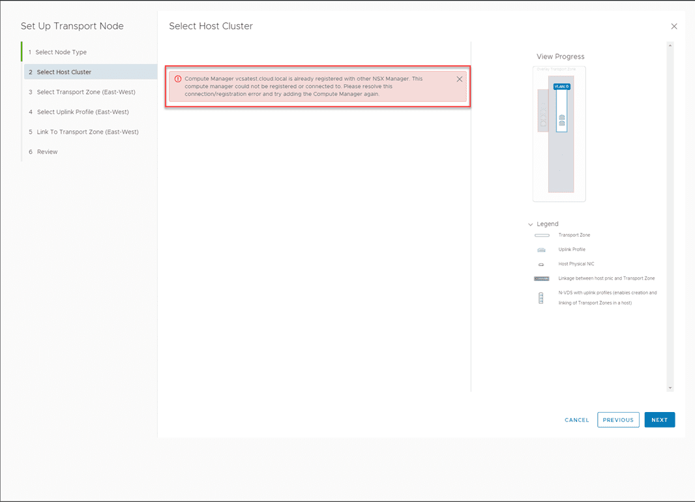Click the PREVIOUS button
Image resolution: width=695 pixels, height=502 pixels.
pos(618,420)
